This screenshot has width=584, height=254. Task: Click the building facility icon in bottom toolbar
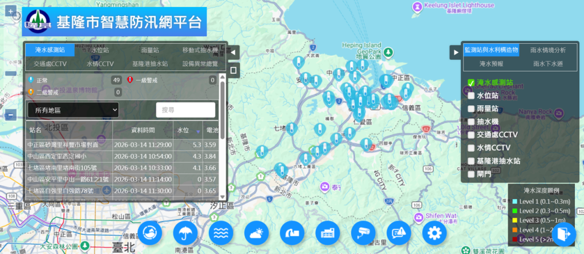[327, 233]
